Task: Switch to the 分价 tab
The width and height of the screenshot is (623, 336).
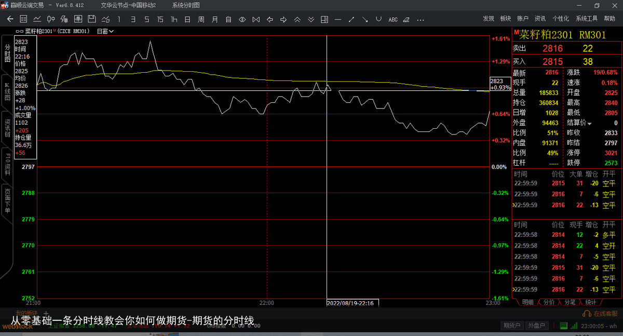Action: pyautogui.click(x=549, y=302)
